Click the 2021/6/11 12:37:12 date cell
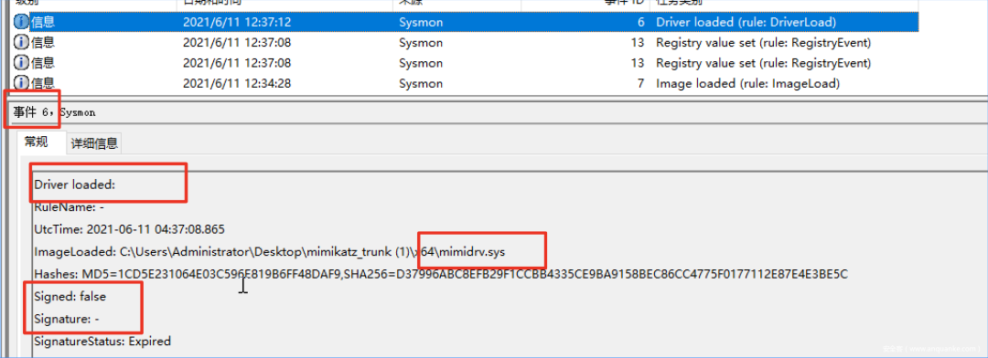Viewport: 988px width, 358px height. tap(237, 23)
